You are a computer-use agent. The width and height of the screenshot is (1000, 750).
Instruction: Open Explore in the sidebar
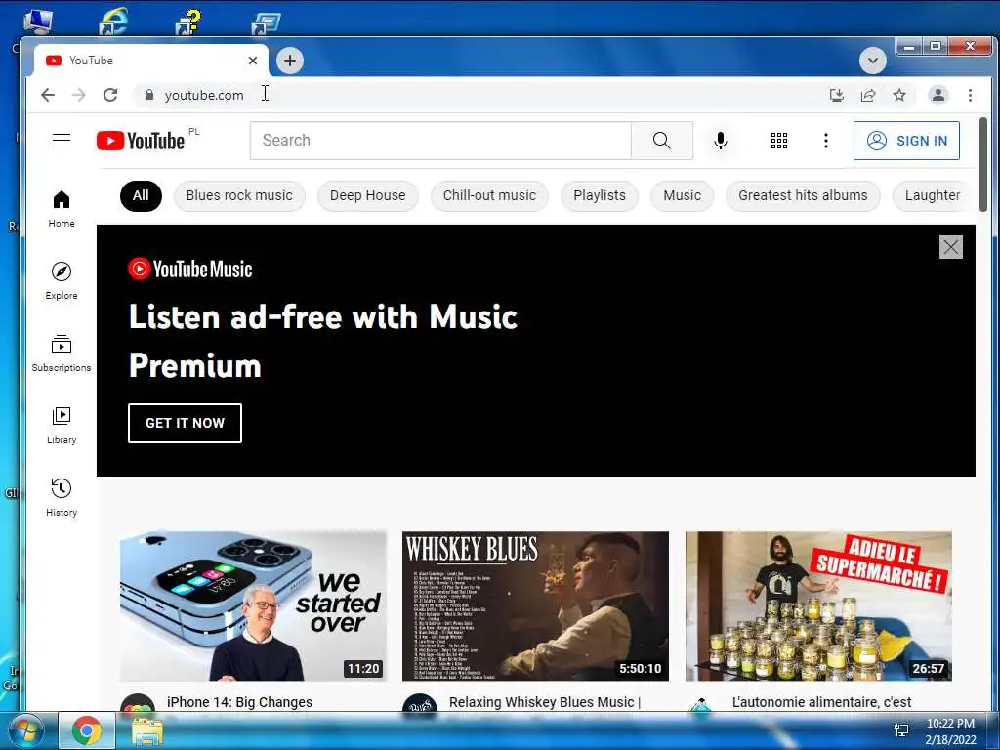[62, 280]
